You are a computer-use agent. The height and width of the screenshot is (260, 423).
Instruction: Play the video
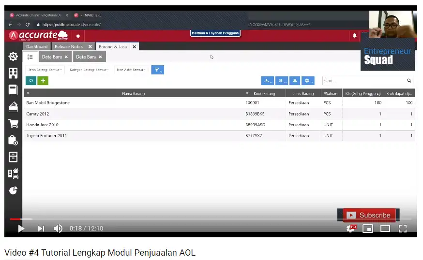coord(21,229)
